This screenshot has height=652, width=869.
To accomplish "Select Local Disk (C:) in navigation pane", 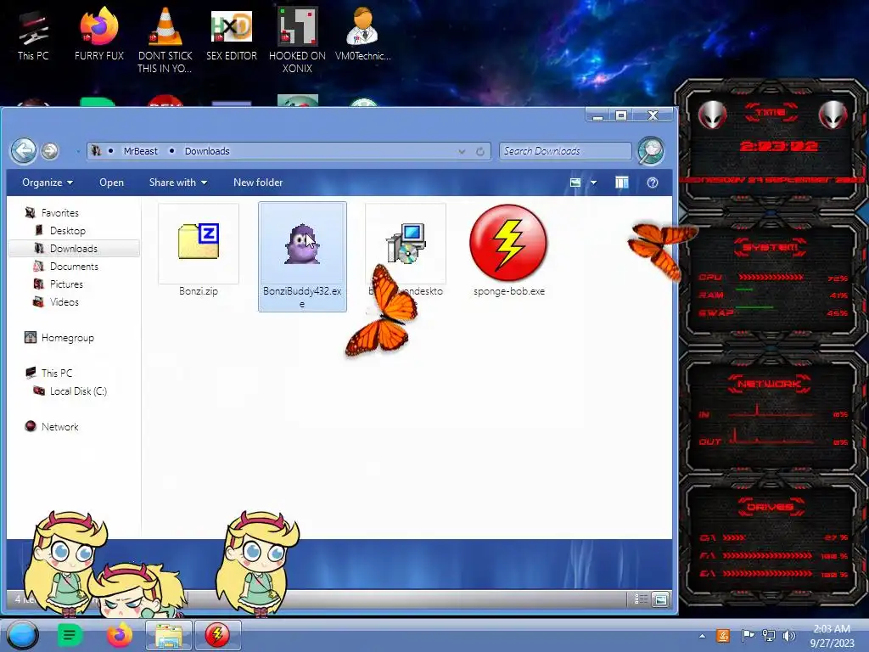I will pos(78,391).
